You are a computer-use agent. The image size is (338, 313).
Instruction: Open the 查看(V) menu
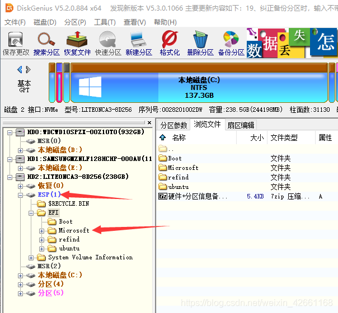(x=135, y=22)
